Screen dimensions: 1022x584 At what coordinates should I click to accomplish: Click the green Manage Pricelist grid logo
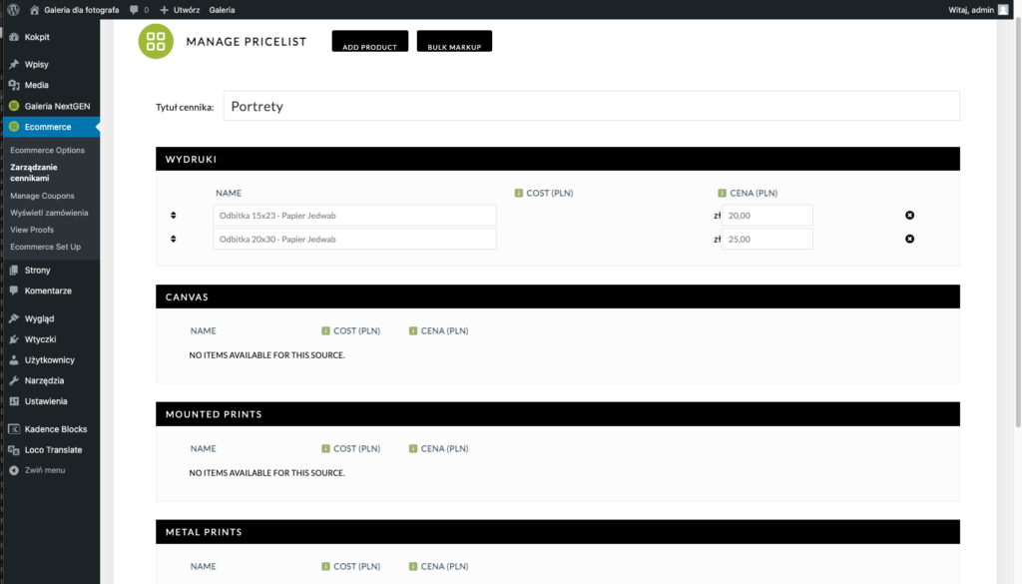[x=155, y=42]
